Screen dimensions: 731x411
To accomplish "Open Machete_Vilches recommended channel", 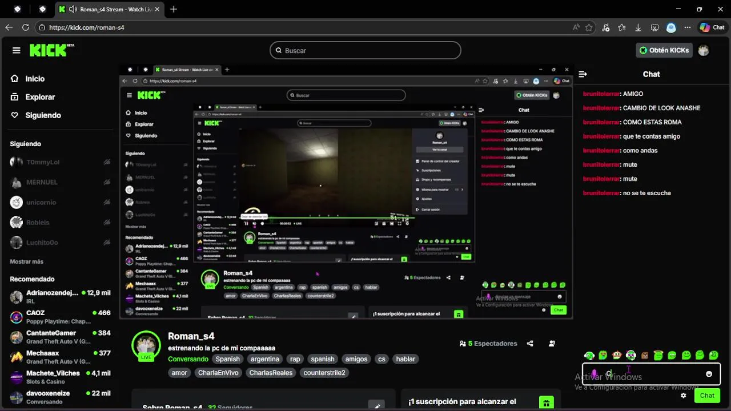I will point(60,377).
